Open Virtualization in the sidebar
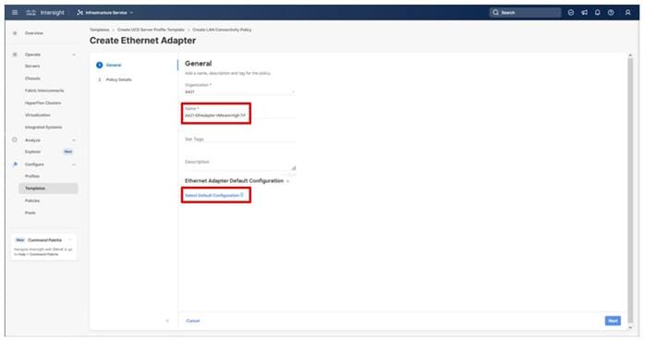Viewport: 645px width, 342px height. tap(38, 116)
